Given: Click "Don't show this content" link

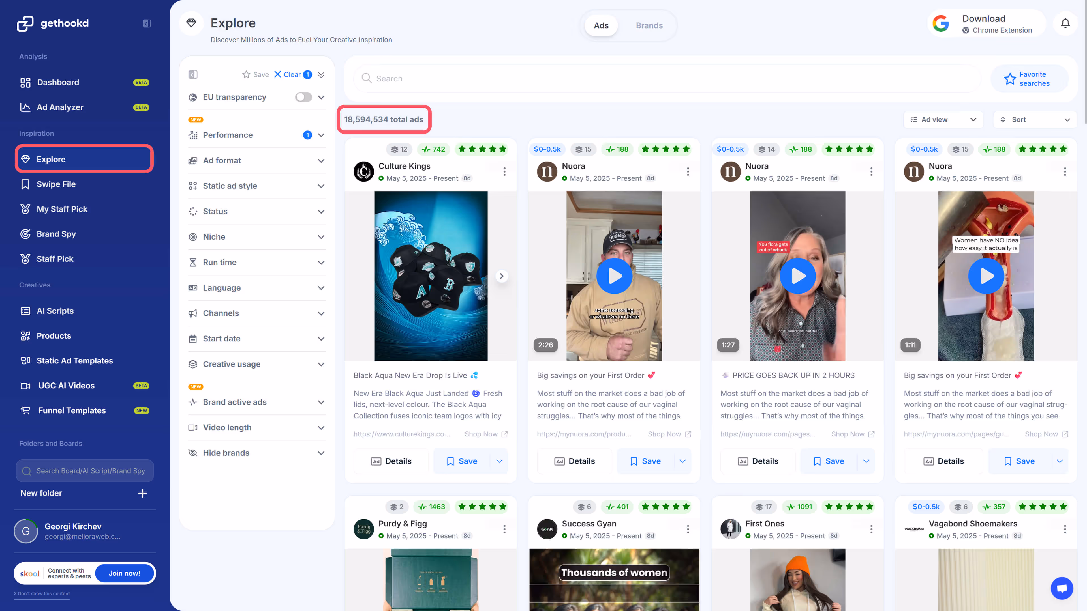Looking at the screenshot, I should coord(42,594).
